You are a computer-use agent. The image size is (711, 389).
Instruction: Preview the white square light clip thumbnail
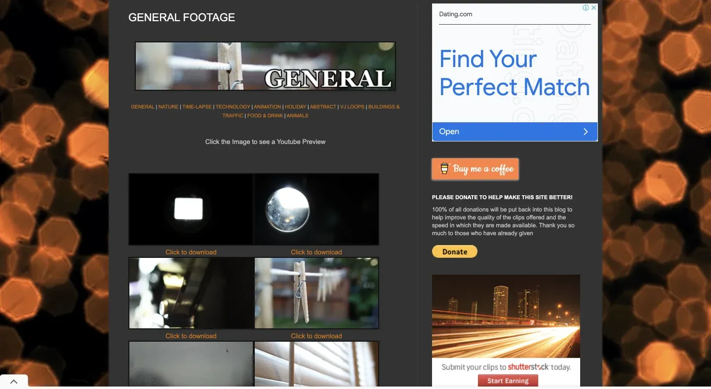point(191,209)
